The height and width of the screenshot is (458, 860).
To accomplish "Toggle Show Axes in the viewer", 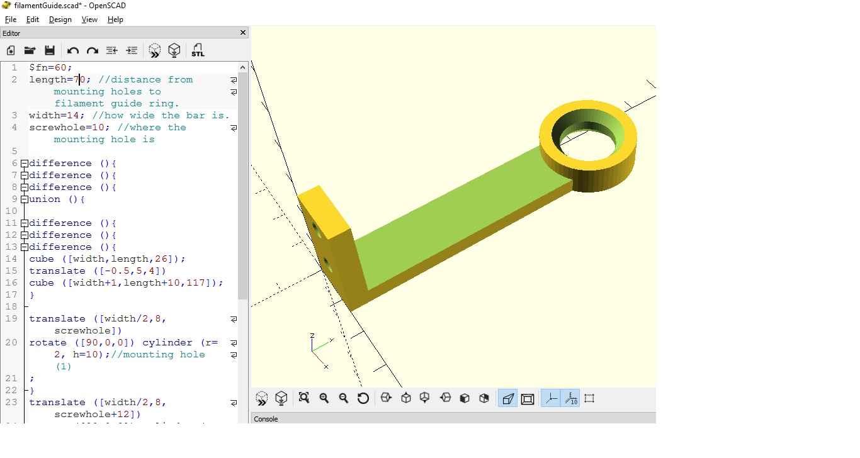I will tap(551, 398).
